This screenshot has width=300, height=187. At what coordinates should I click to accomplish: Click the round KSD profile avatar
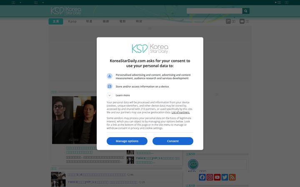193,164
